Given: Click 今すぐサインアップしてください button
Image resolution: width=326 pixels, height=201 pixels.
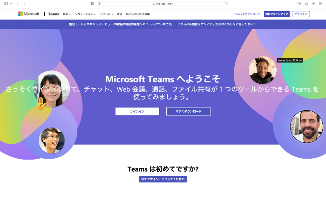Looking at the screenshot, I should pyautogui.click(x=163, y=179).
